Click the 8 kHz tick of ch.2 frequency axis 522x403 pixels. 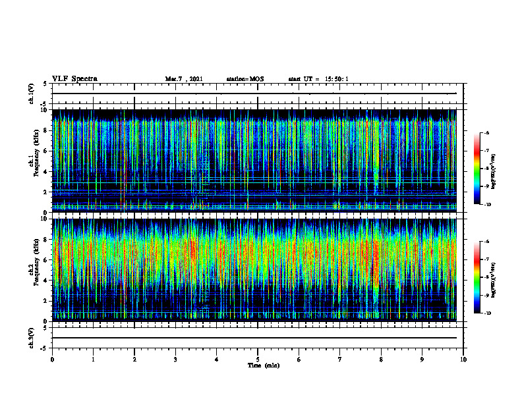(x=46, y=240)
